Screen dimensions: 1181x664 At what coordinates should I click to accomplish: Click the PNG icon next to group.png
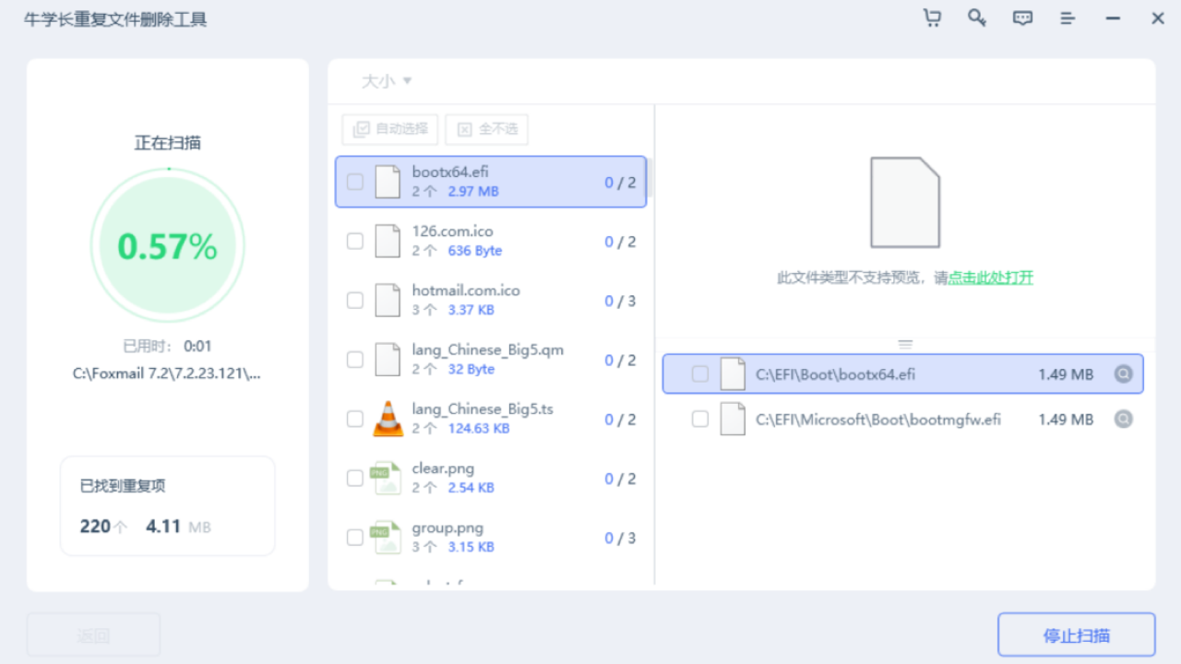pos(388,537)
